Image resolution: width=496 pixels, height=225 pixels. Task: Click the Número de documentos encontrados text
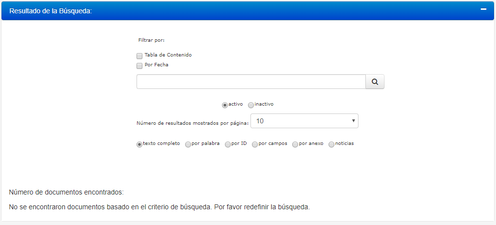[x=66, y=192]
